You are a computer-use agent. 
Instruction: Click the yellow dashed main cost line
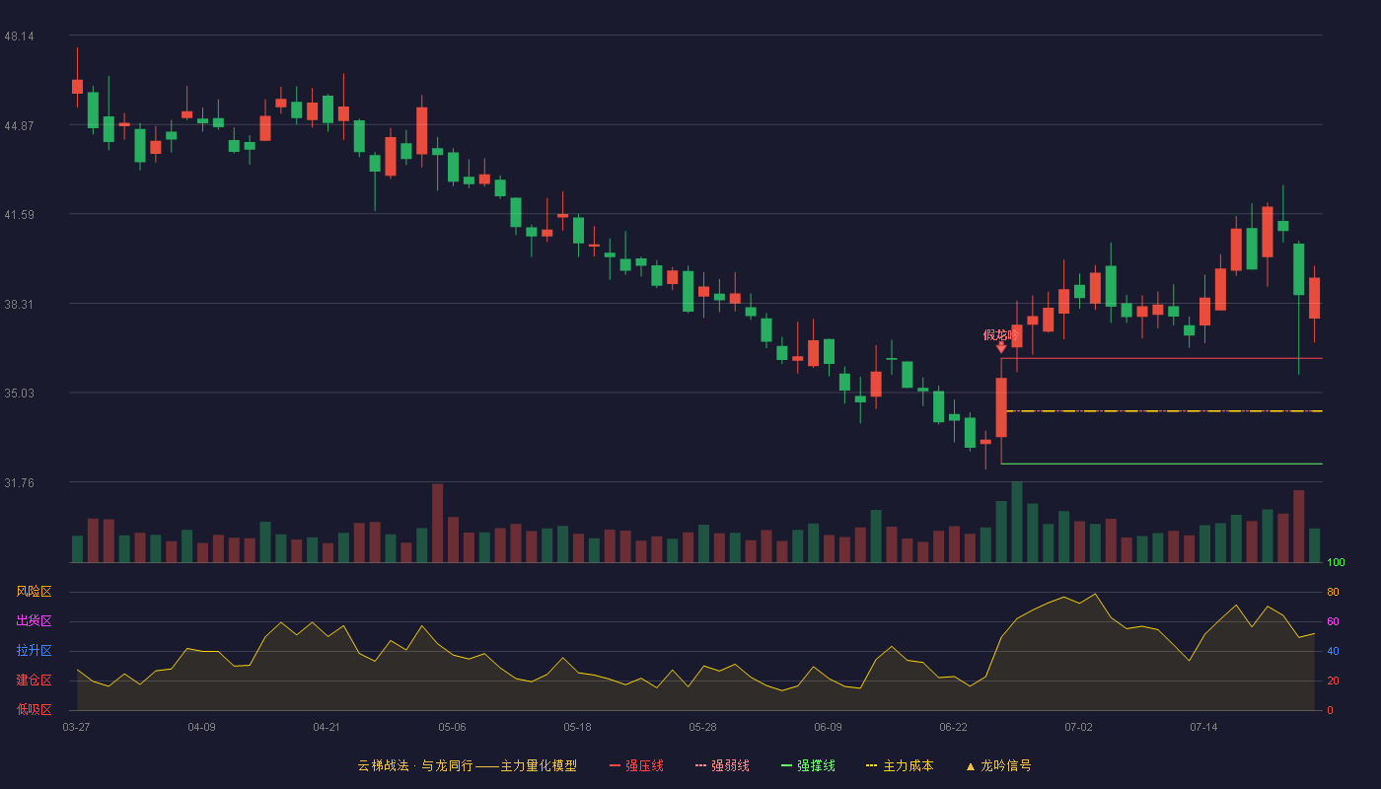tap(1164, 411)
